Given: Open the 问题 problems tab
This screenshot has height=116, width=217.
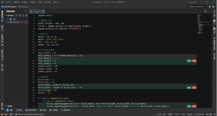Looking at the screenshot, I should coord(9,110).
